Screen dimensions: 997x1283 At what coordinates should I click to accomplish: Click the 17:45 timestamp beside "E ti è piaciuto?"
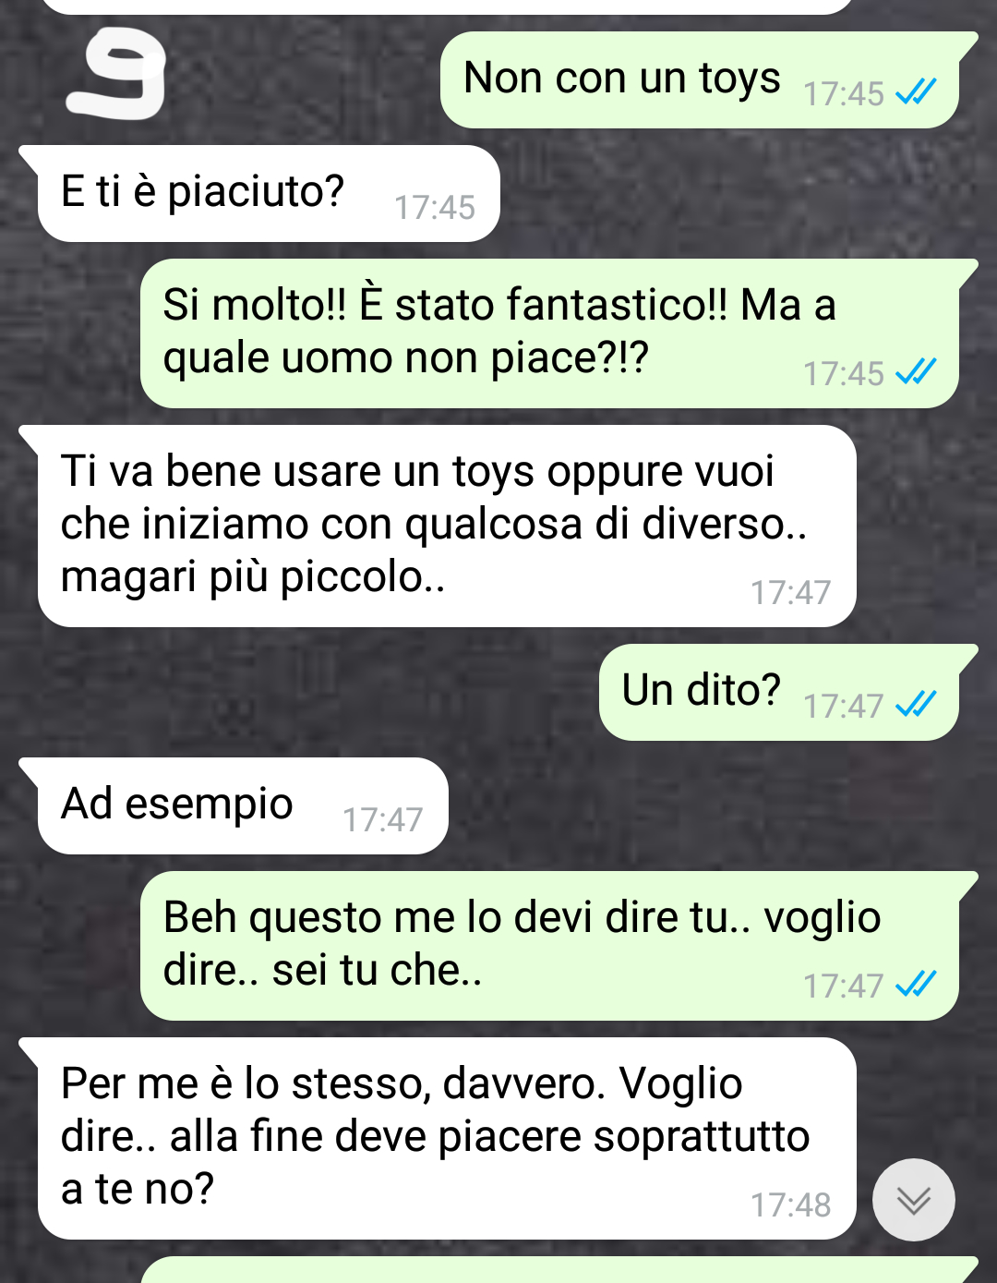(434, 208)
